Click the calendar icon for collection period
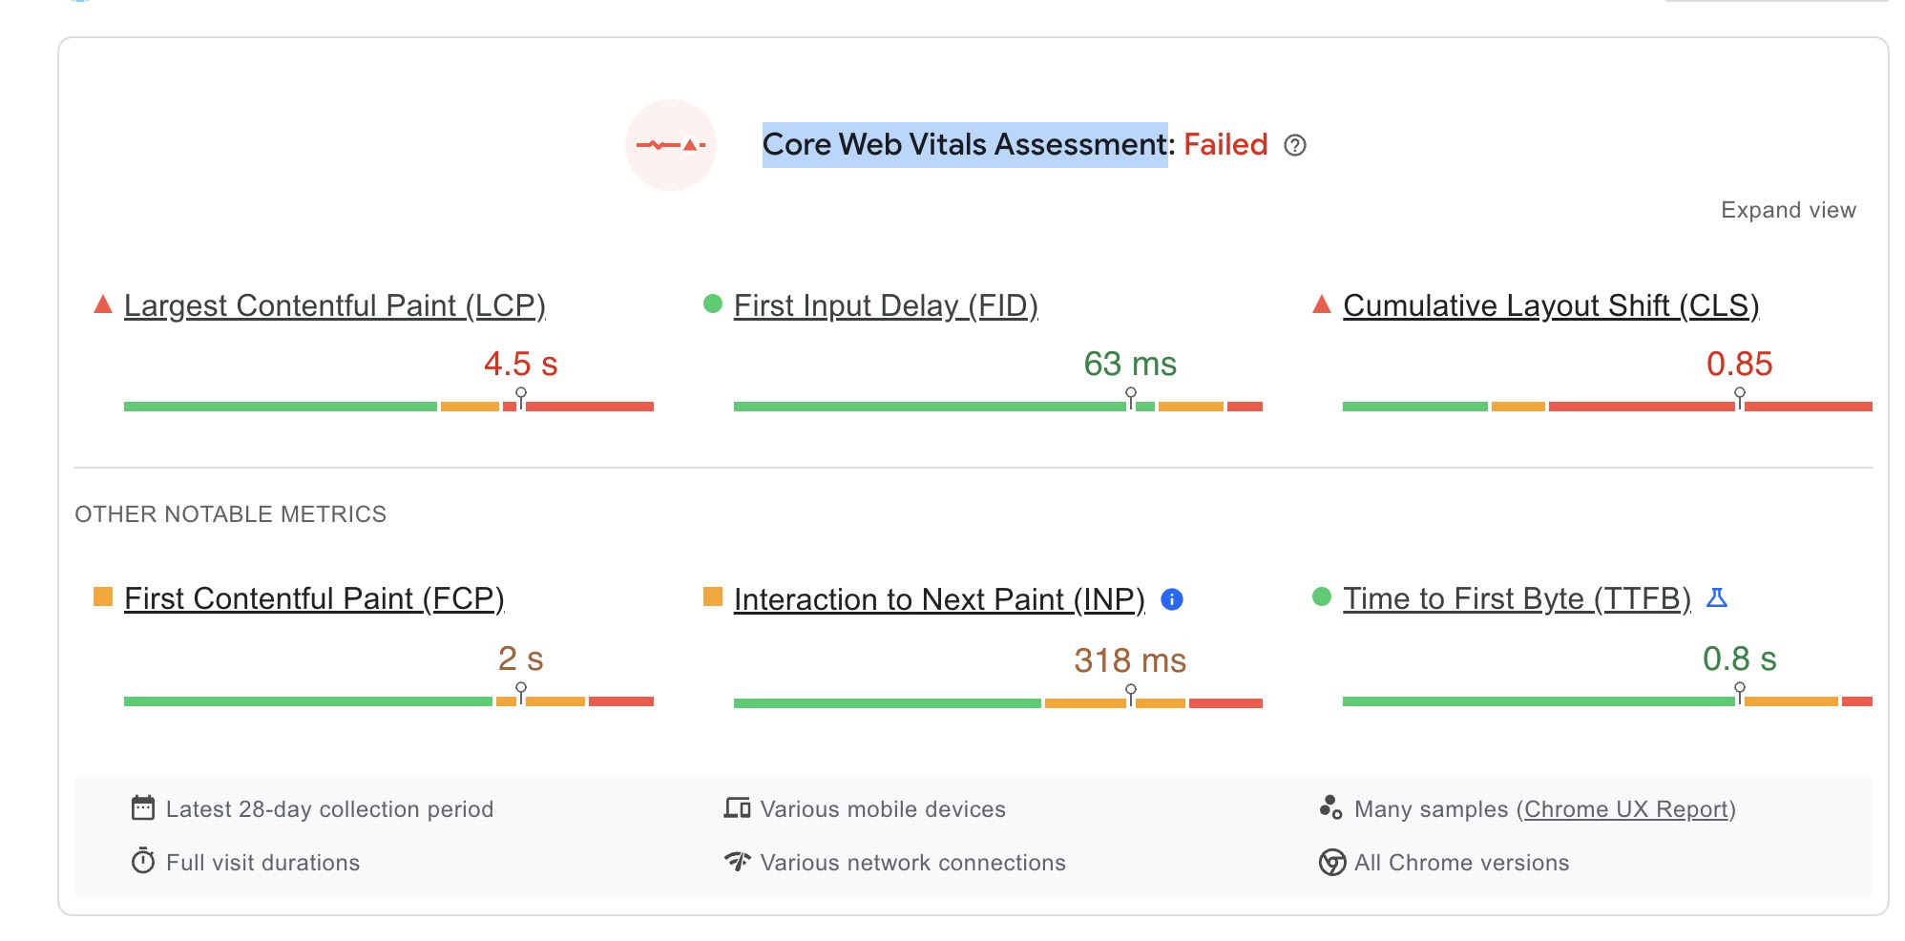 pos(142,808)
